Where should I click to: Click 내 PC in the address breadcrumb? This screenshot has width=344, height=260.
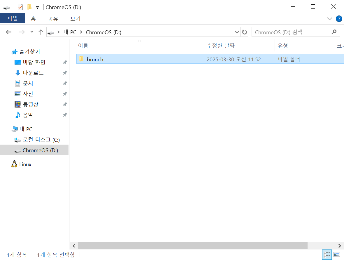tap(70, 32)
